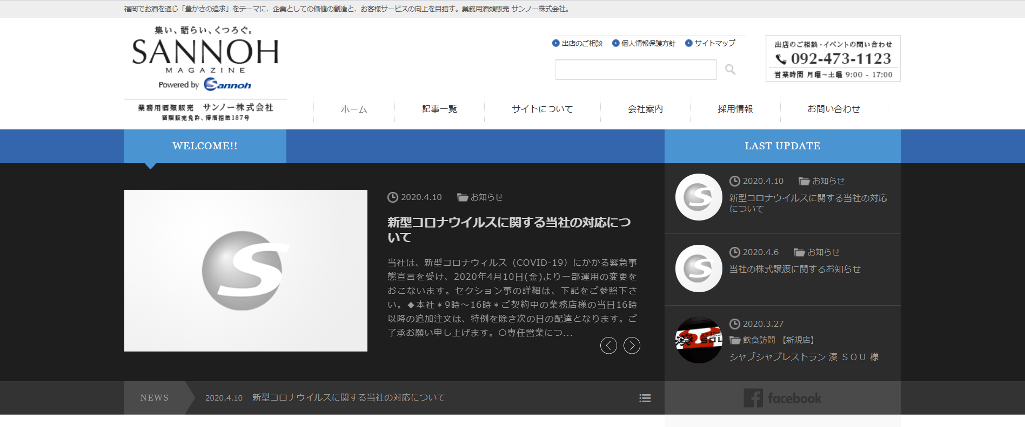1025x427 pixels.
Task: Click the 飲食訪問 category link
Action: click(759, 340)
